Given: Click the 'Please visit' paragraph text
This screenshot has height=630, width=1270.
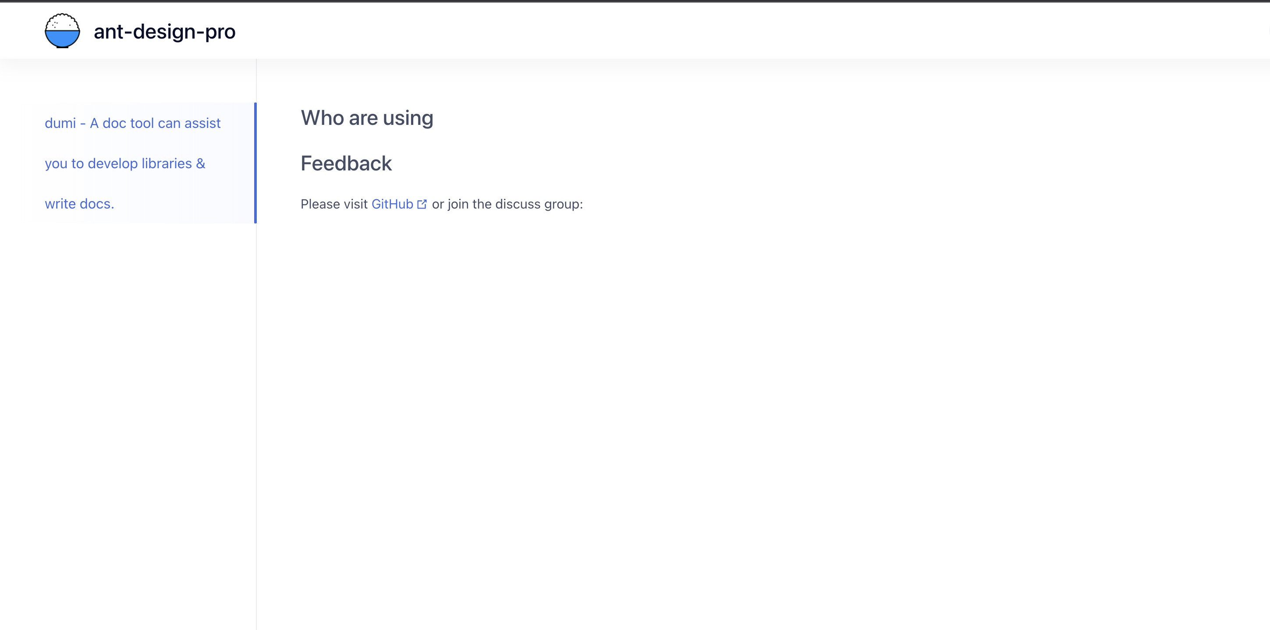Looking at the screenshot, I should [x=334, y=204].
